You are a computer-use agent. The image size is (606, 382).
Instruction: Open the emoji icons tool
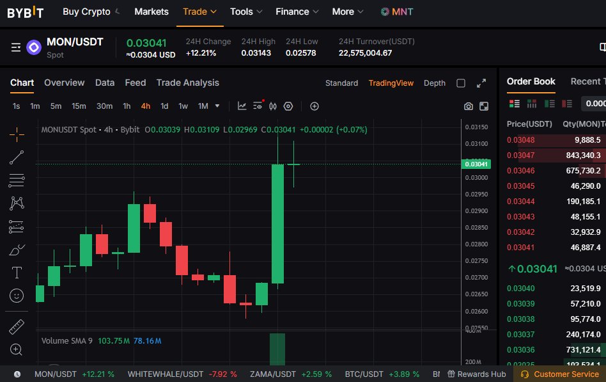[17, 296]
